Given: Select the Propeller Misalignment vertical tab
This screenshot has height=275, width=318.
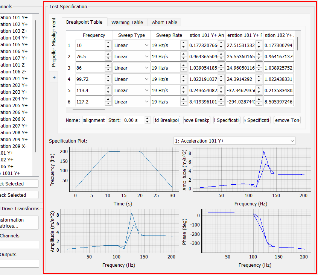Looking at the screenshot, I should click(x=53, y=43).
